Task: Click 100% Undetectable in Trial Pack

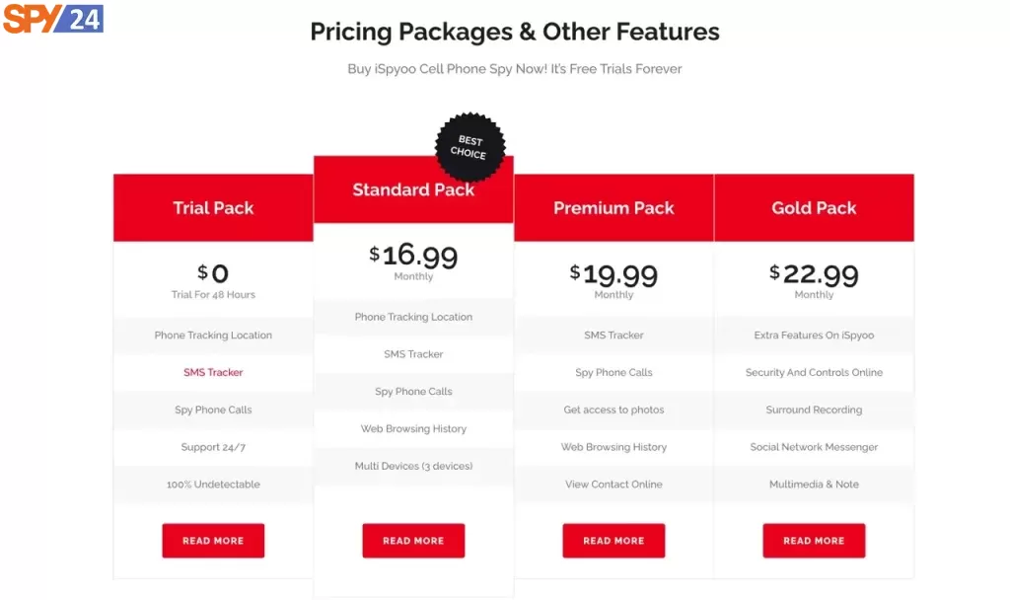Action: [213, 484]
